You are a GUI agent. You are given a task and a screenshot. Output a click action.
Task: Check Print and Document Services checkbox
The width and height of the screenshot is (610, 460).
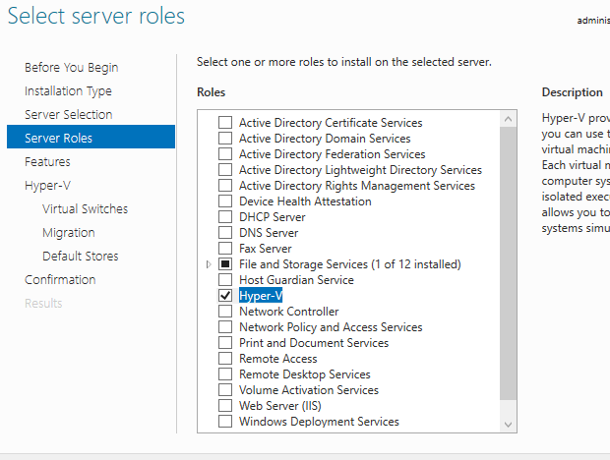(225, 343)
